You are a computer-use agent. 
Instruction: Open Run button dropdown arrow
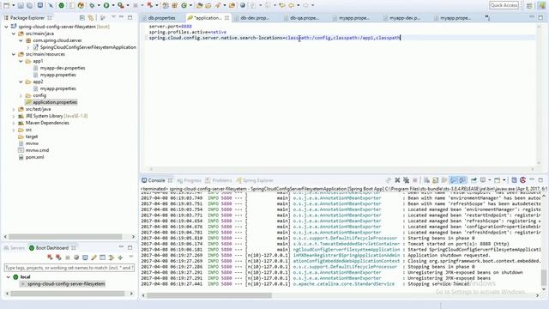113,5
